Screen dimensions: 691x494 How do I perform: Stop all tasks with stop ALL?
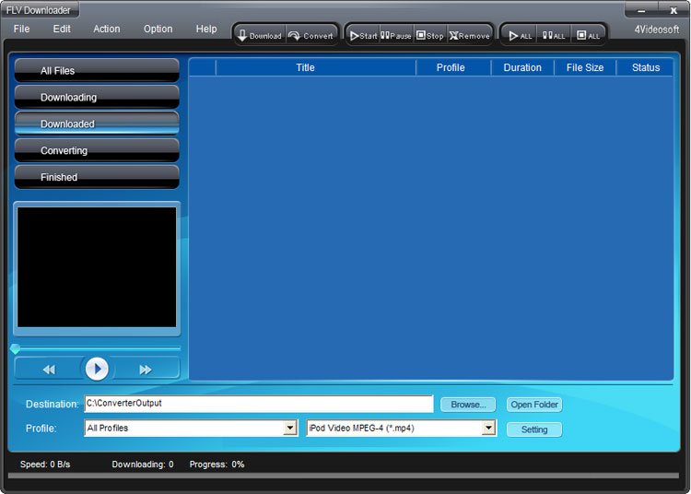pos(588,35)
